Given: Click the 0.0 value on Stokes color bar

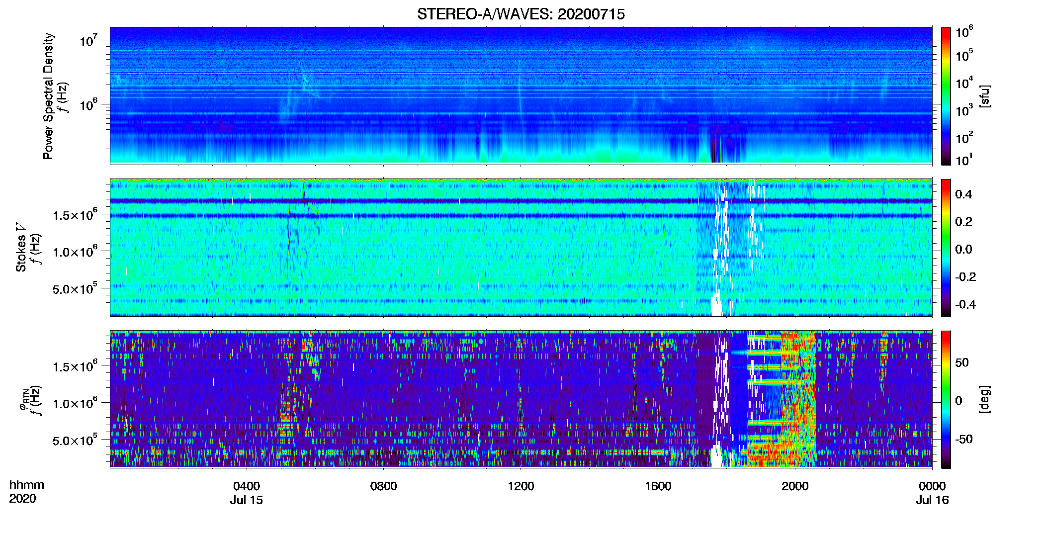Looking at the screenshot, I should coord(963,249).
